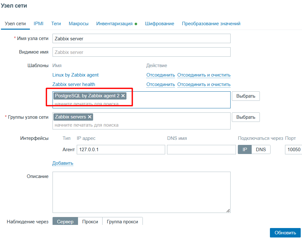This screenshot has height=240, width=302.
Task: Open the Узел сети tab
Action: [15, 24]
